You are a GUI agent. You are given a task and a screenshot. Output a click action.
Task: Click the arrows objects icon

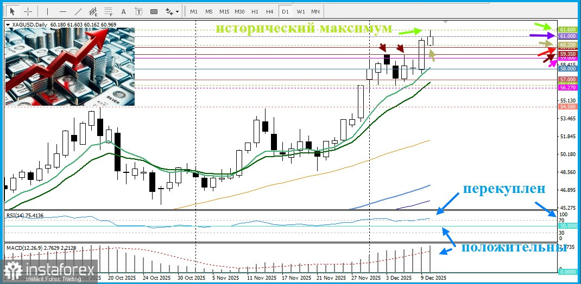tap(169, 11)
